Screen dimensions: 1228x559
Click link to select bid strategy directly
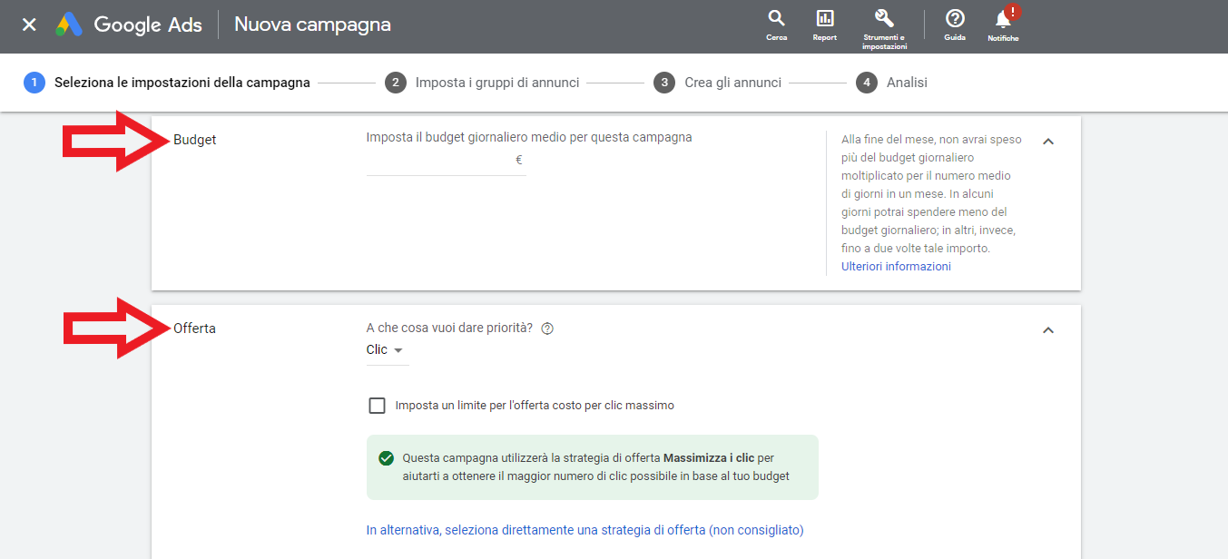coord(585,530)
